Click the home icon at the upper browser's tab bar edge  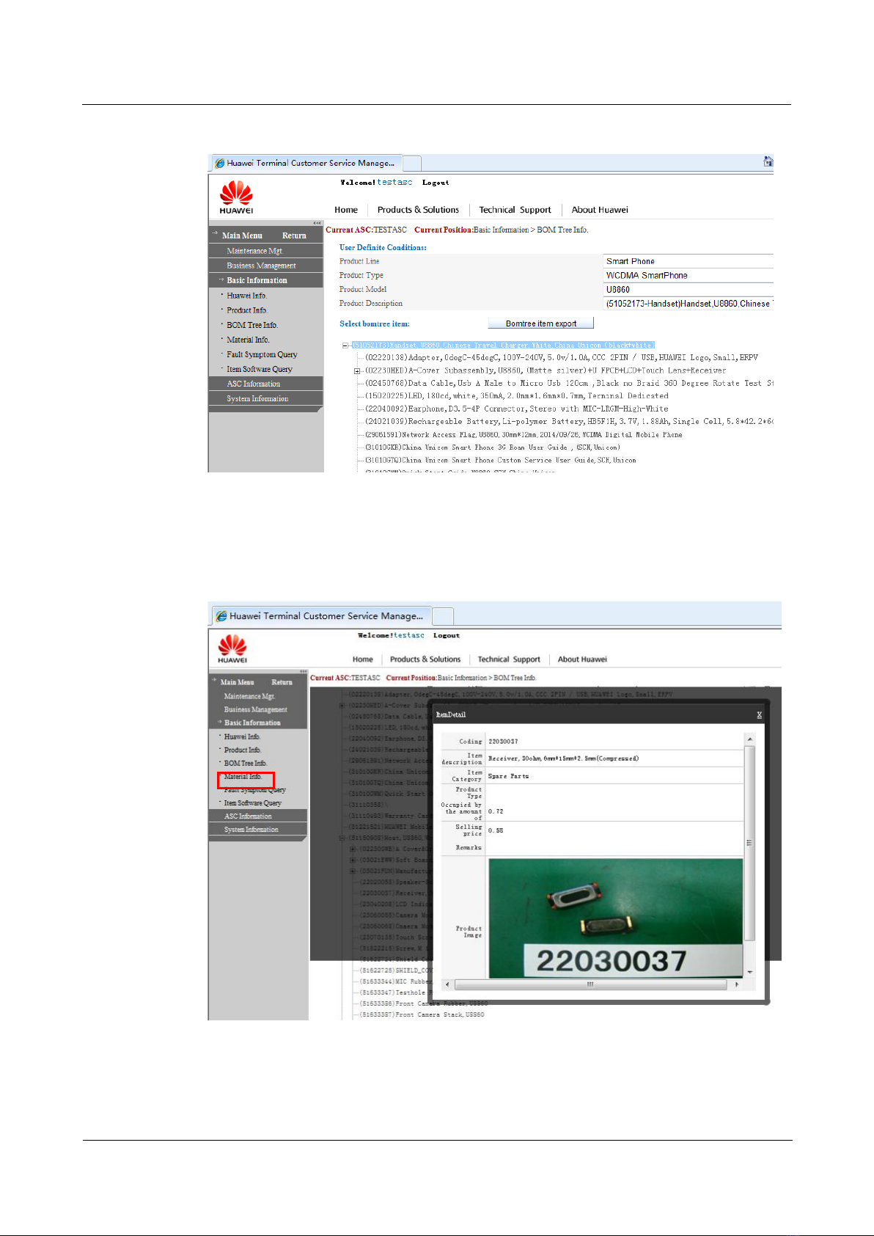pos(768,162)
